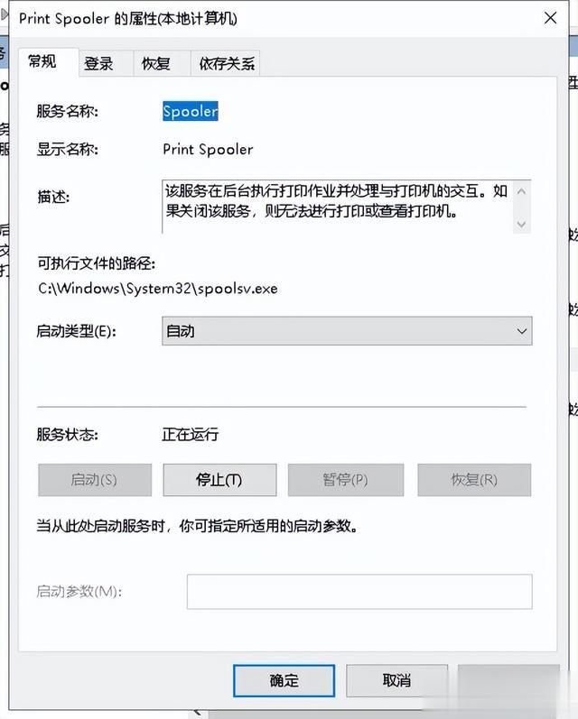Click the 服务名称 label
The width and height of the screenshot is (578, 719).
click(x=68, y=112)
